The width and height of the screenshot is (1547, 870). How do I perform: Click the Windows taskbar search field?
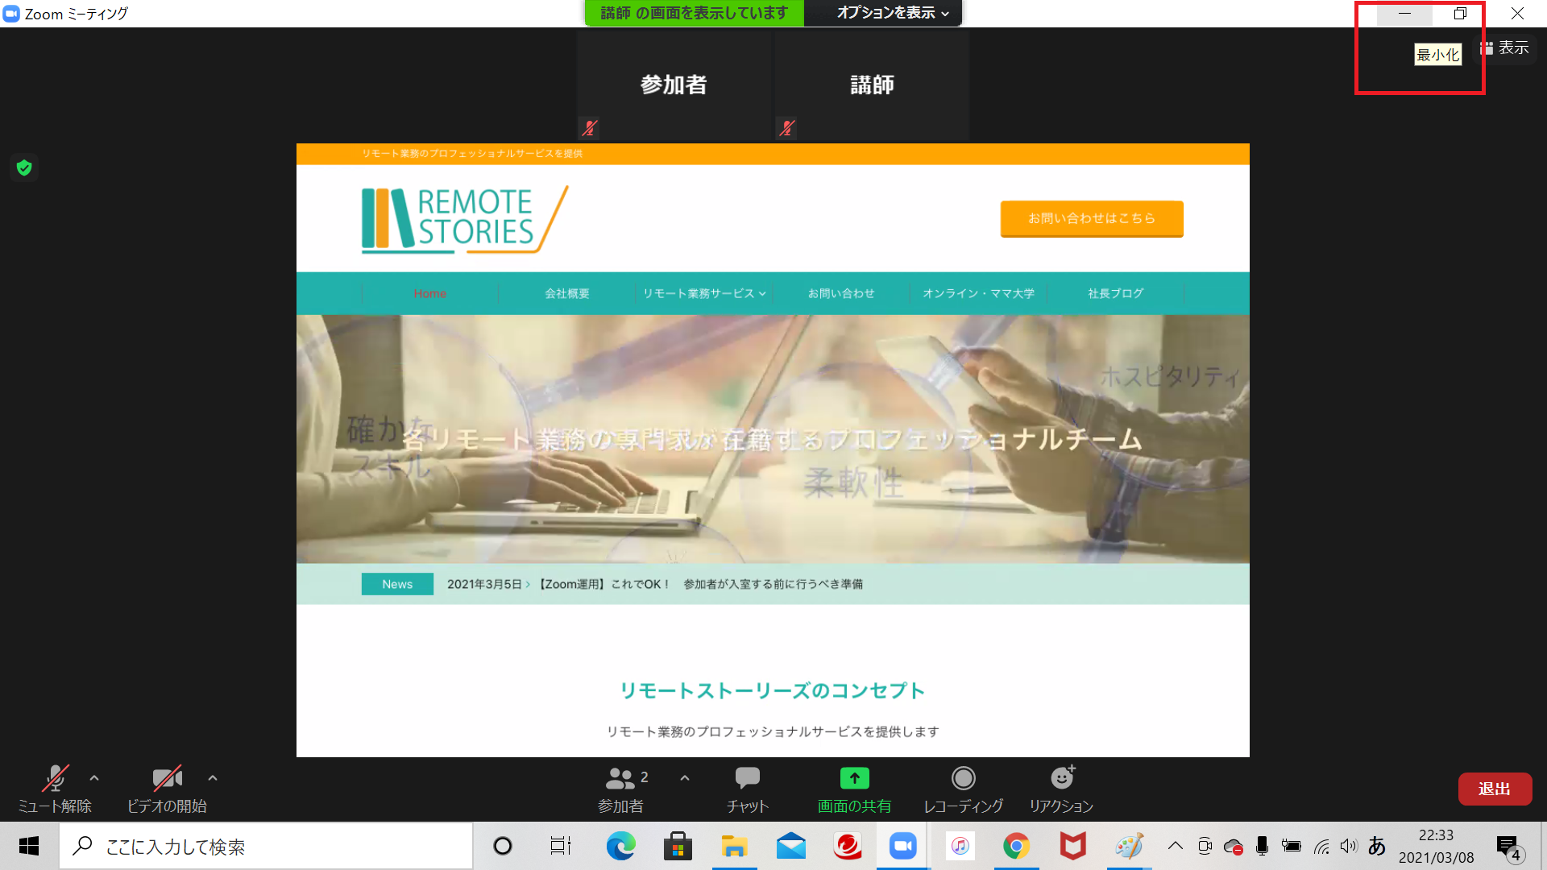pos(266,847)
